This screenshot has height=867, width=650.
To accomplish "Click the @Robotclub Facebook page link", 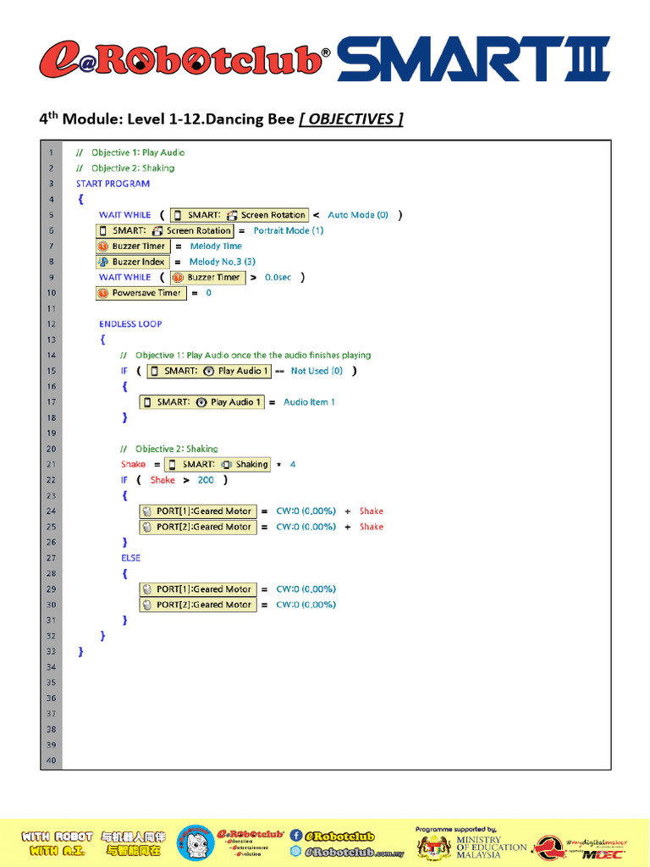I will [x=340, y=836].
